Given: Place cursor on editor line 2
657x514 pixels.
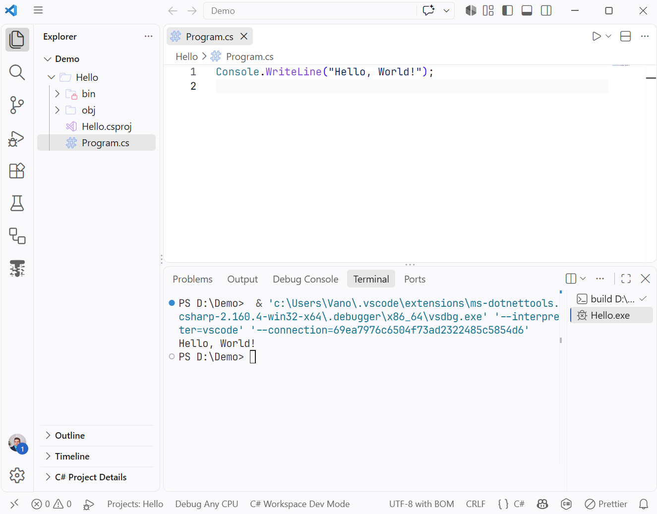Looking at the screenshot, I should pos(412,86).
